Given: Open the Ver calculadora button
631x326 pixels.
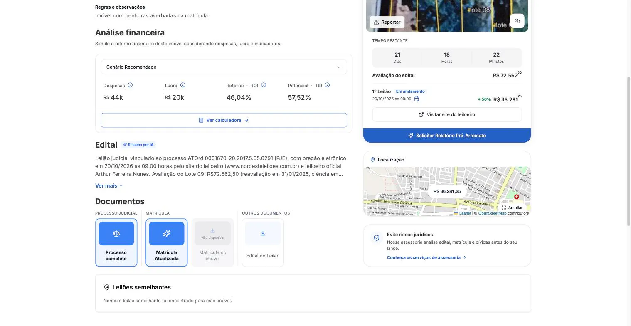Looking at the screenshot, I should pyautogui.click(x=224, y=120).
